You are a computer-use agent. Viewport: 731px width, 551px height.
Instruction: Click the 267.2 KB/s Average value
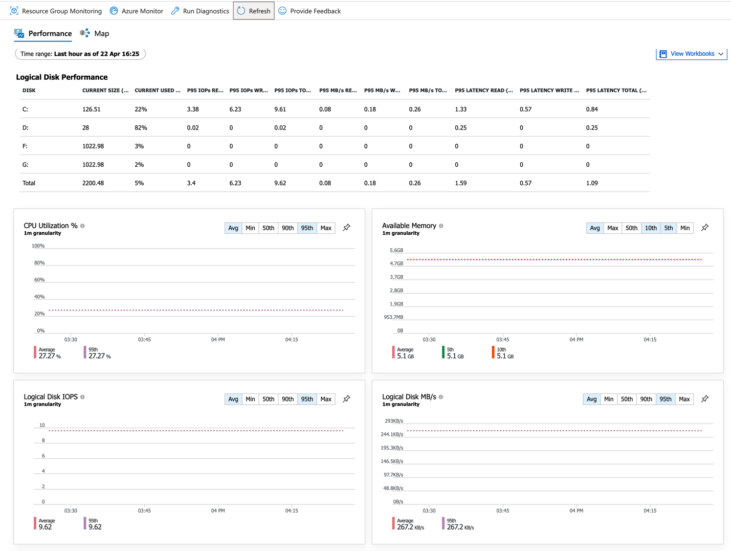coord(410,527)
